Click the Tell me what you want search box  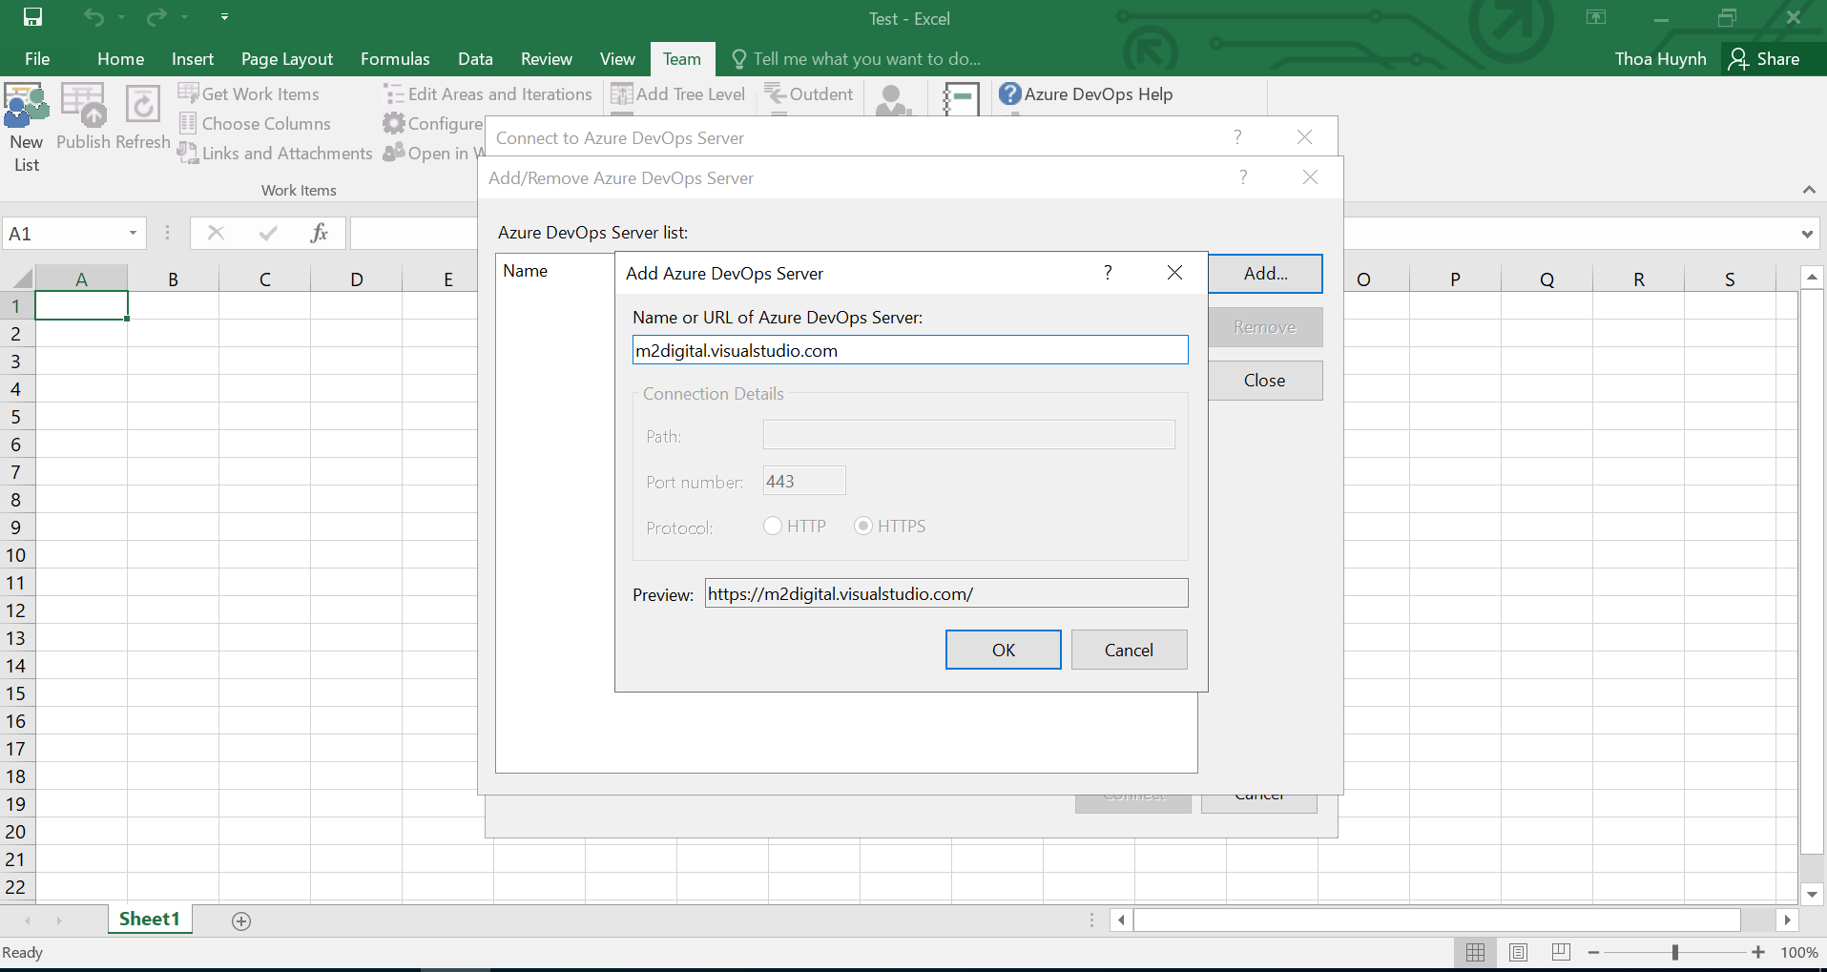coord(857,58)
